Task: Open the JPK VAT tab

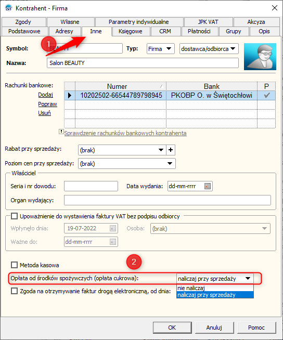Action: (208, 22)
